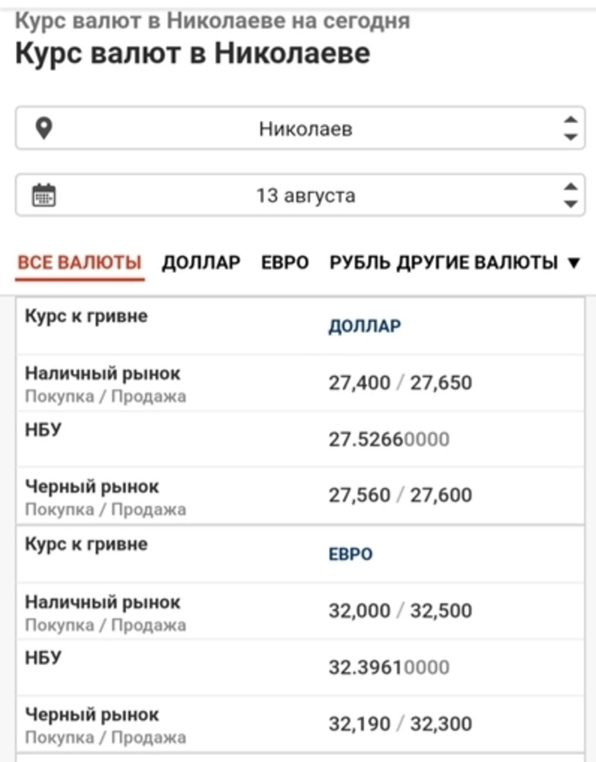Screen dimensions: 596x762
Task: Click the dollar НБУ rate 27.5266
Action: tap(389, 439)
